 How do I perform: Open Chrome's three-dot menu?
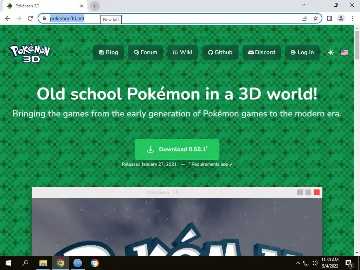pos(352,18)
